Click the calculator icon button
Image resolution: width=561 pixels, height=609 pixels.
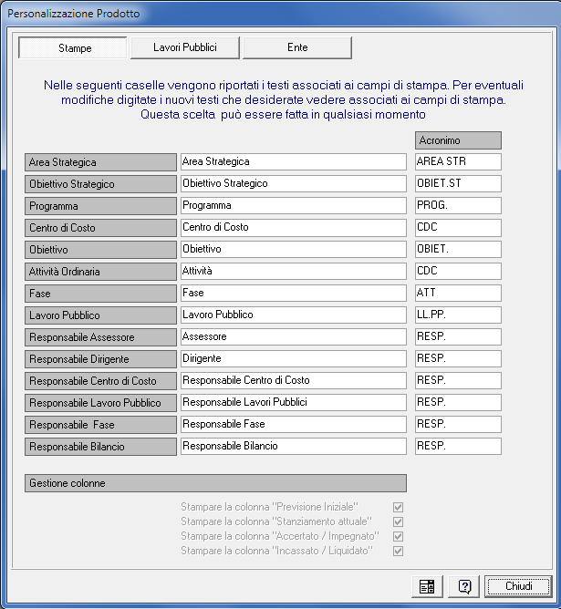pyautogui.click(x=425, y=585)
